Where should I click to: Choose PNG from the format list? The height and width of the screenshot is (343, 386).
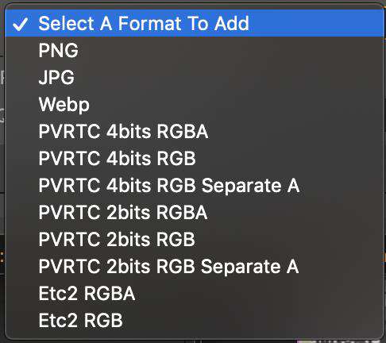coord(195,50)
